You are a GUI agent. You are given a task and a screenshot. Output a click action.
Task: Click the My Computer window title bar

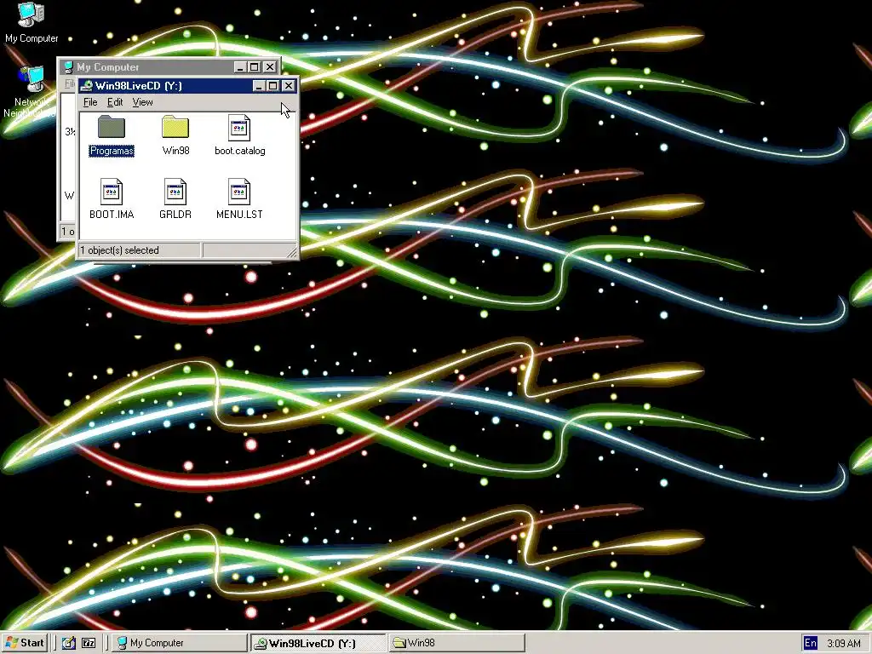coord(169,67)
